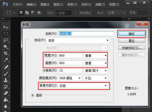Click the 确定 button
This screenshot has height=112, width=152.
[131, 34]
